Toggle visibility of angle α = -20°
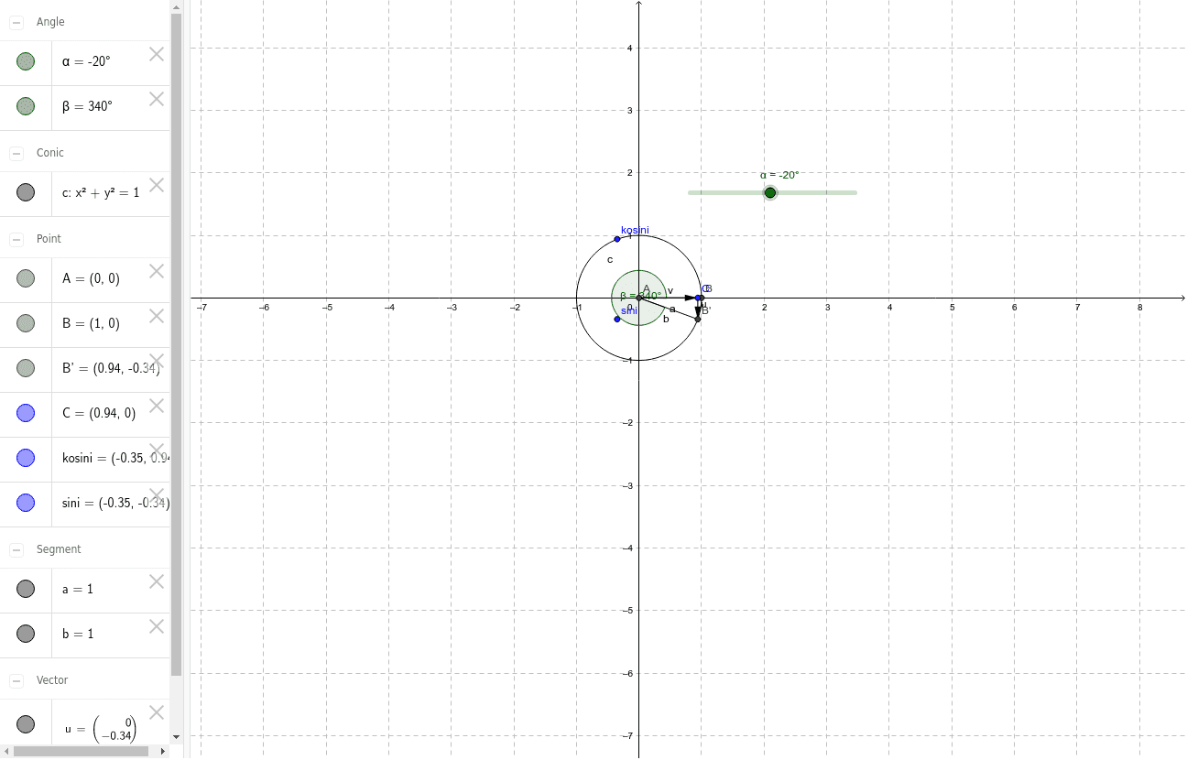This screenshot has height=760, width=1187. click(26, 61)
